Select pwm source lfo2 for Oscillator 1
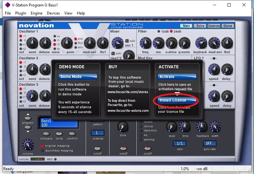This screenshot has width=254, height=174. point(76,43)
